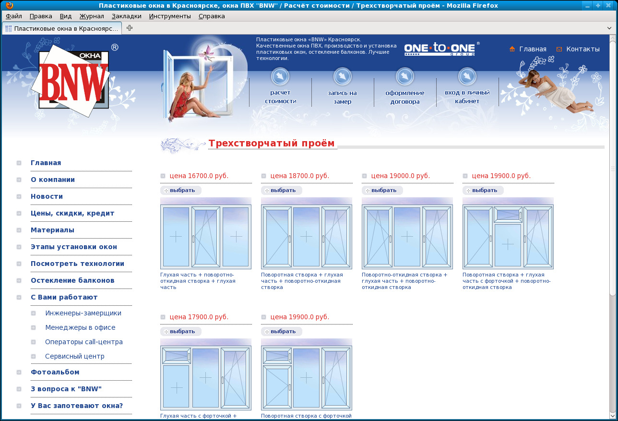Click the envelope icon next to 'Контакты'
618x421 pixels.
(x=559, y=49)
